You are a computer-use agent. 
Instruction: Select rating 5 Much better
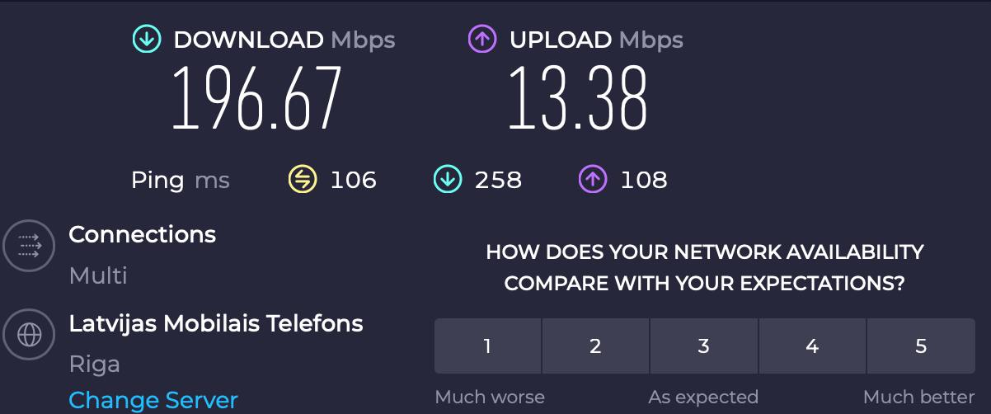(921, 346)
